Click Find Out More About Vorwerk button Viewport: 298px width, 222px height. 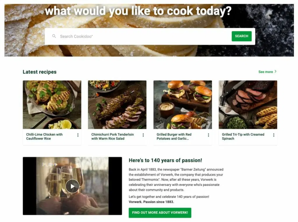click(160, 212)
